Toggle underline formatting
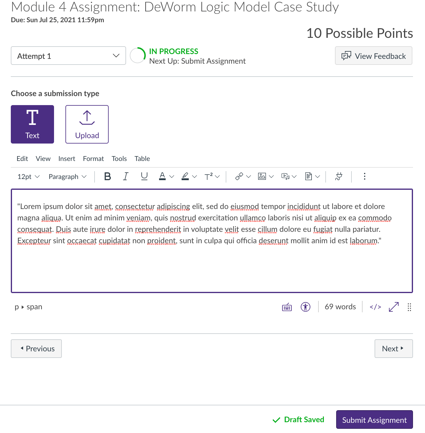 (144, 177)
